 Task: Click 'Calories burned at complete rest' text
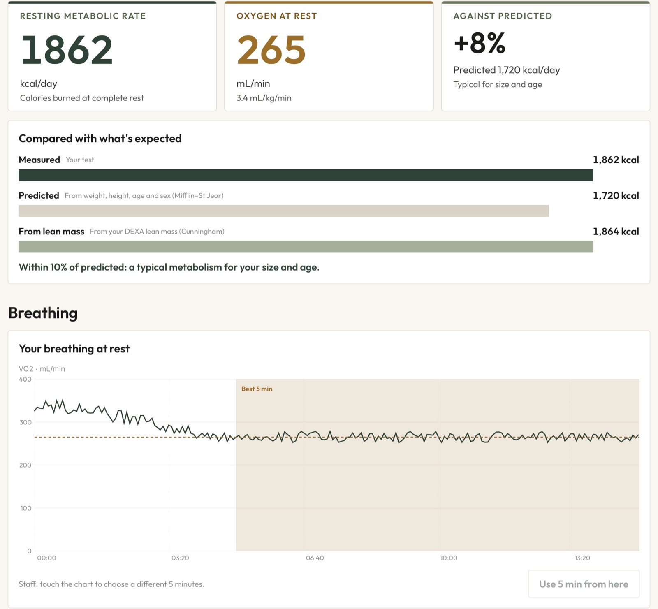(x=82, y=98)
